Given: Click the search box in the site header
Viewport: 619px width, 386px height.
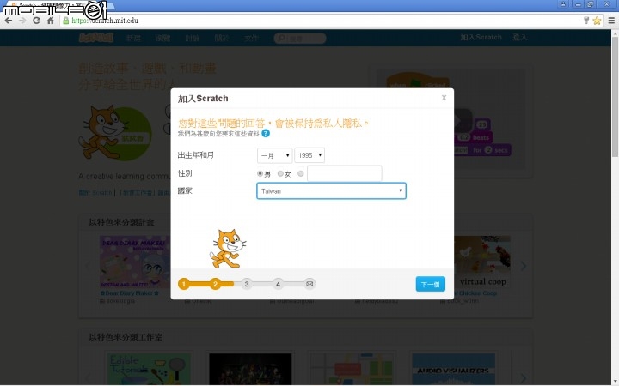Looking at the screenshot, I should (300, 39).
